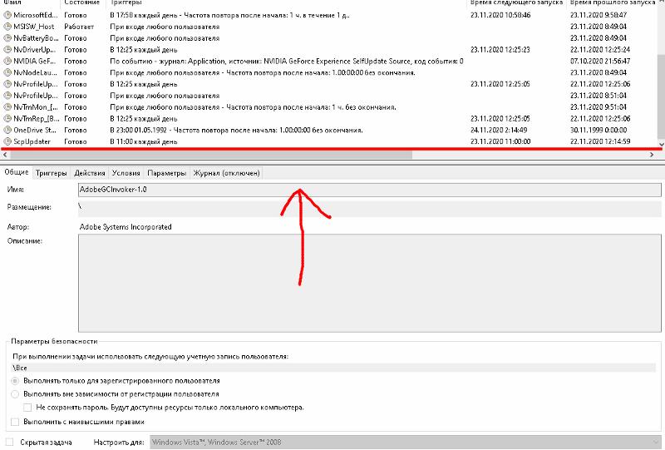Screen dimensions: 665x450
Task: Click the vertical scrollbar down arrow
Action: pos(661,145)
